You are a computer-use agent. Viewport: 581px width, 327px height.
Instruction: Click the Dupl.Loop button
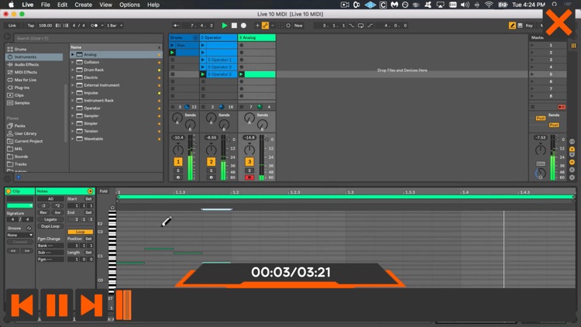click(x=50, y=226)
